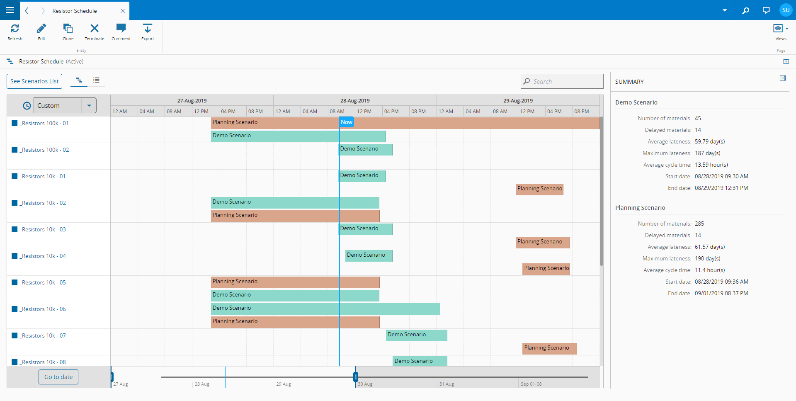Click Planning Scenario bar for Resistors 100k - 01

point(405,123)
